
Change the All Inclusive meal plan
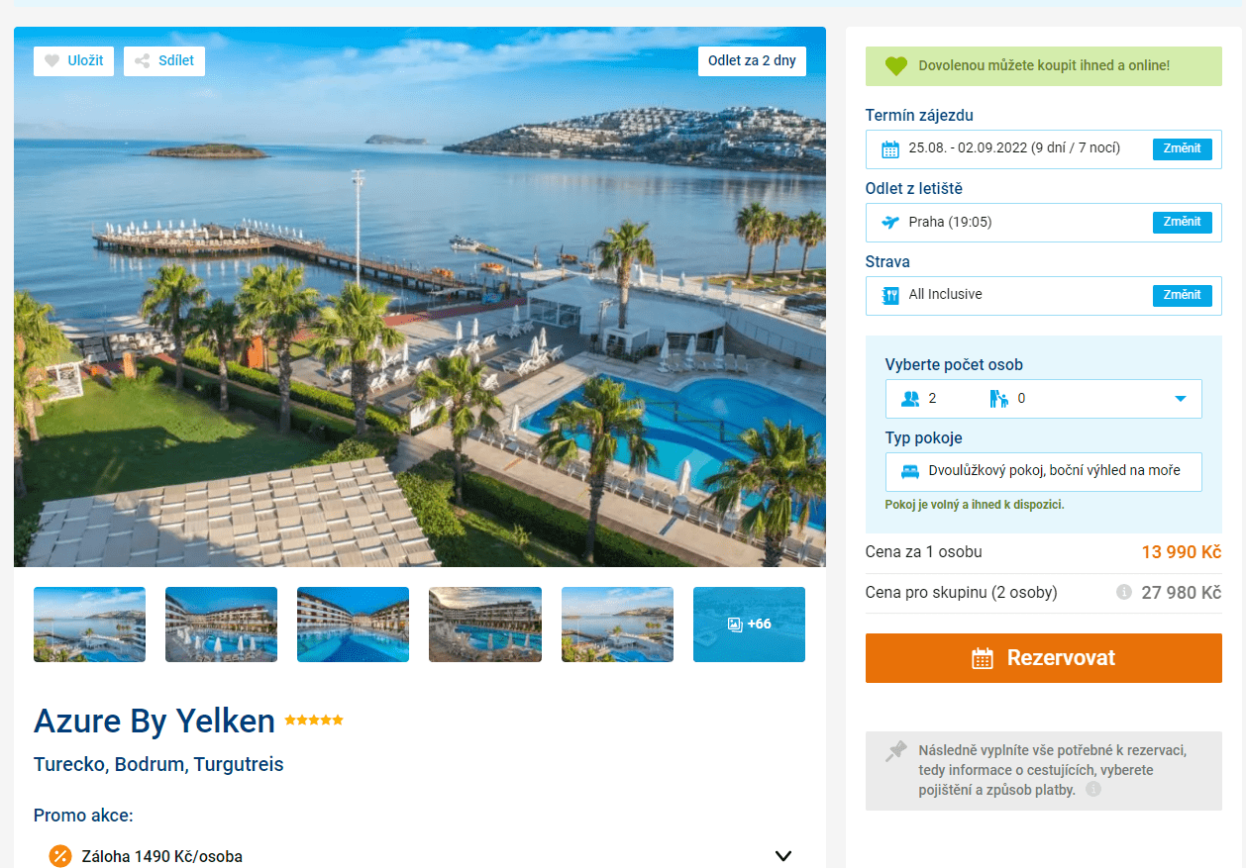coord(1182,295)
